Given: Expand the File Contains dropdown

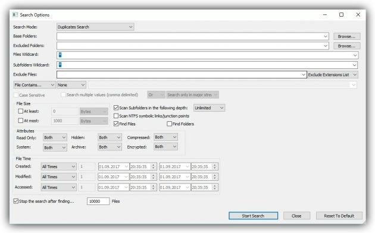Looking at the screenshot, I should [35, 85].
